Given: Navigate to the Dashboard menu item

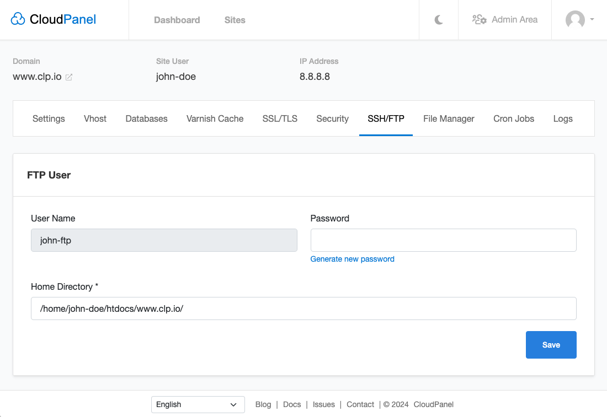Looking at the screenshot, I should click(x=177, y=20).
